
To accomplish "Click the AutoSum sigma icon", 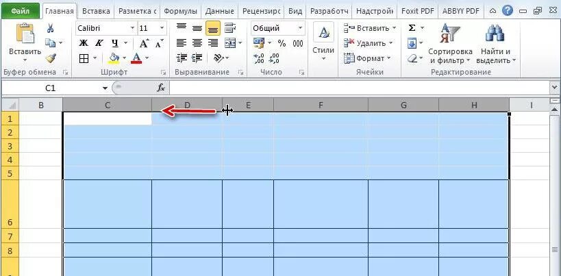I will click(412, 28).
